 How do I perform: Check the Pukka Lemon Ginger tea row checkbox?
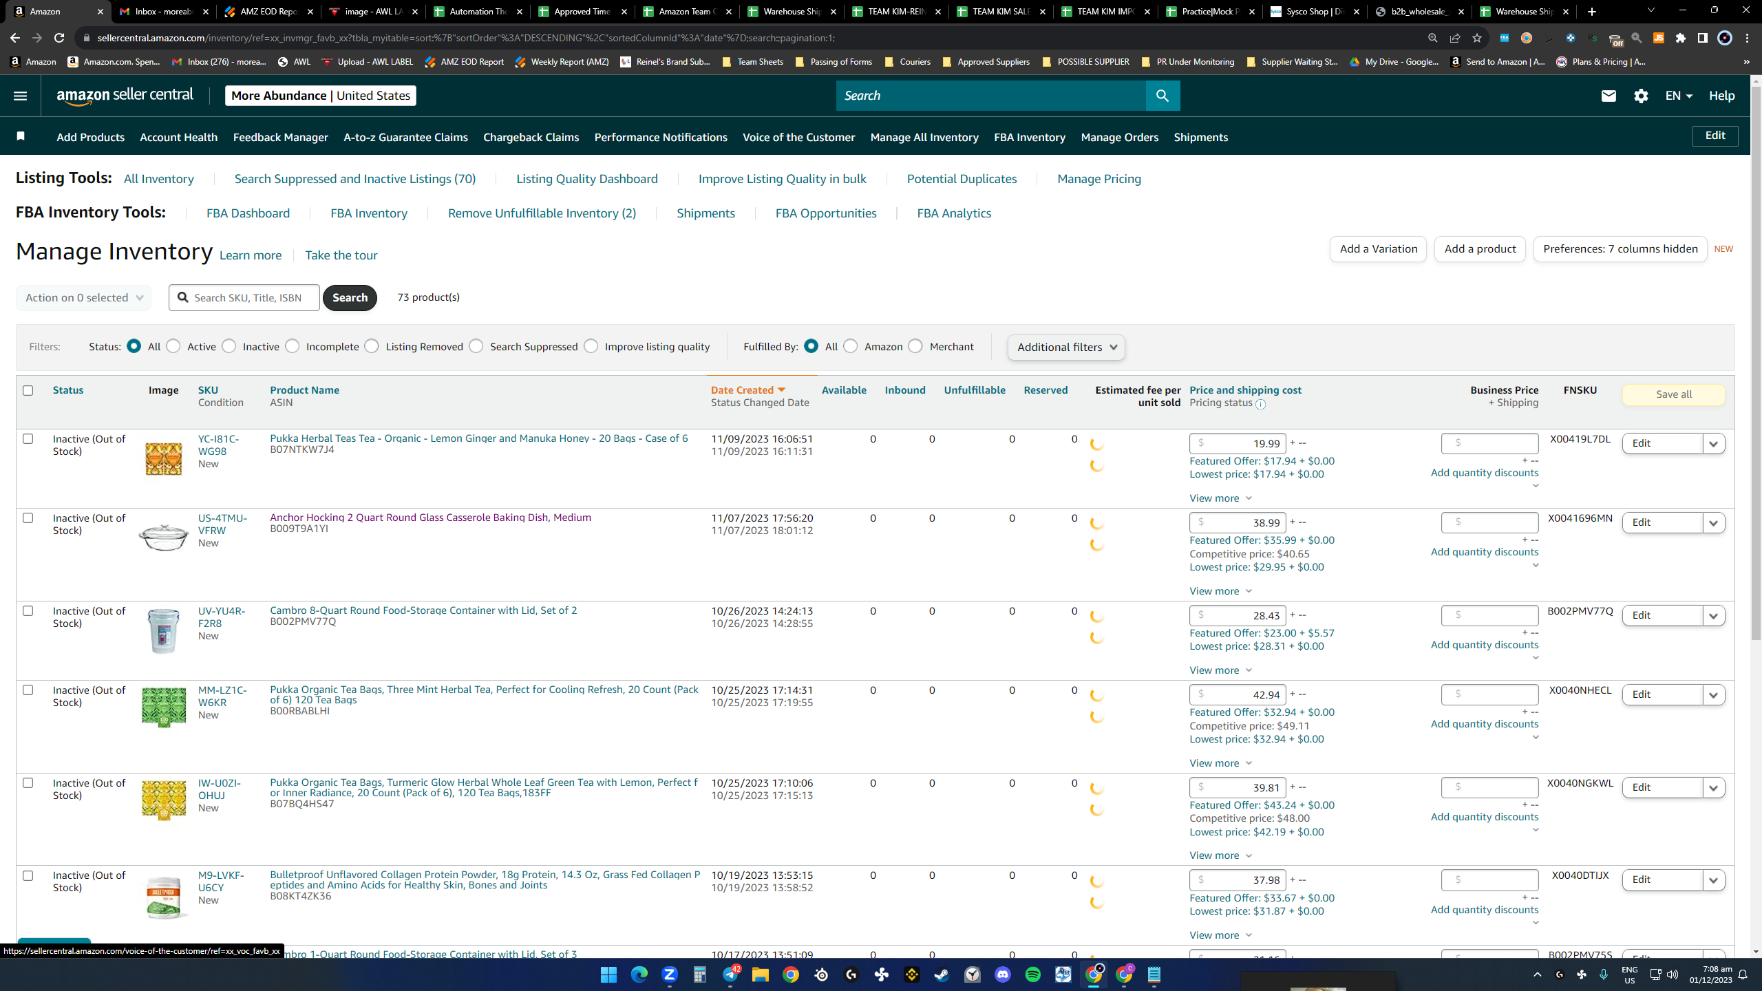tap(28, 438)
